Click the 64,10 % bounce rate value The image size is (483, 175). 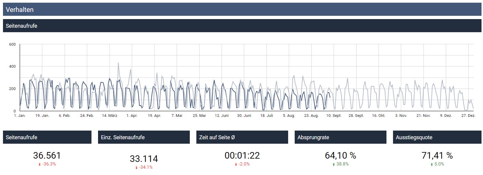340,156
